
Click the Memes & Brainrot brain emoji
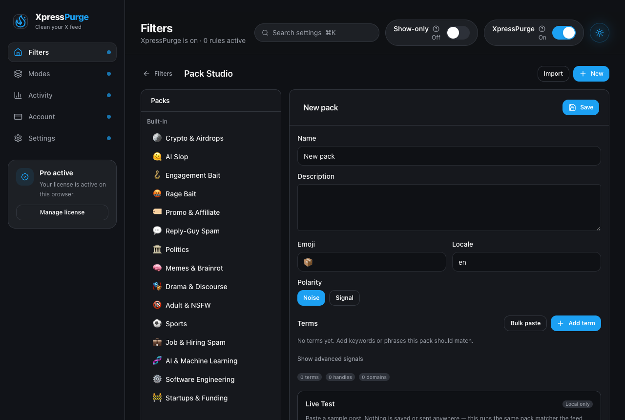(x=157, y=268)
